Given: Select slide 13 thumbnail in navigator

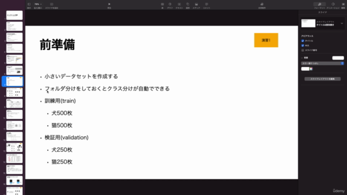Looking at the screenshot, I should [x=15, y=147].
